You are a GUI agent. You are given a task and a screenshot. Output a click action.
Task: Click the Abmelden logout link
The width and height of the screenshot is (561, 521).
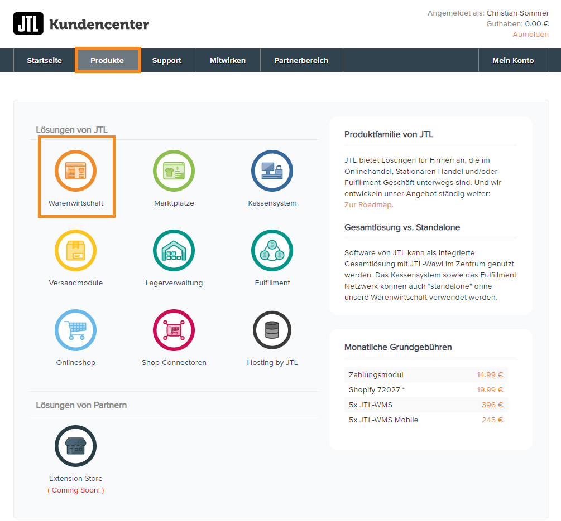(530, 35)
